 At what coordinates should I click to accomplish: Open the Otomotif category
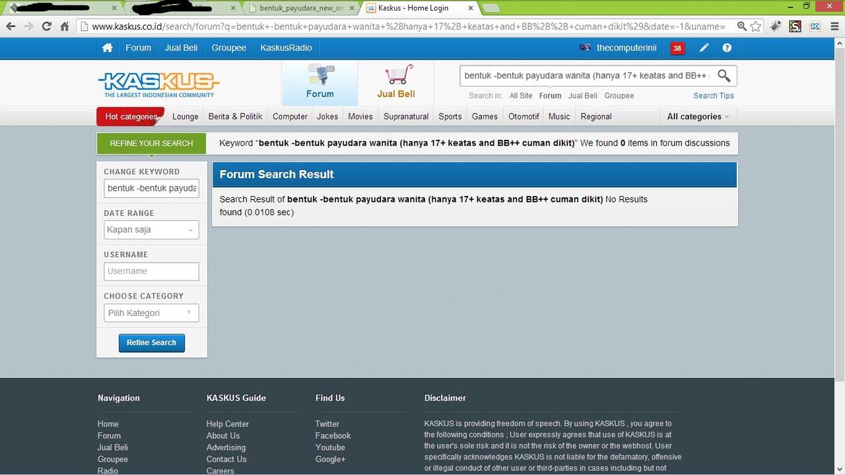pyautogui.click(x=524, y=117)
